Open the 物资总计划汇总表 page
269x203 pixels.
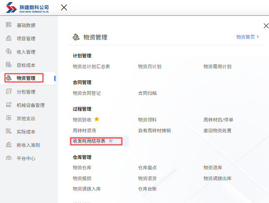91,66
